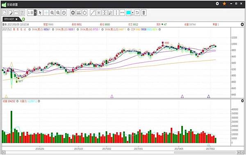Click the yellow triangle marker at chart left
Screen dimensions: 246x155
(x=6, y=96)
